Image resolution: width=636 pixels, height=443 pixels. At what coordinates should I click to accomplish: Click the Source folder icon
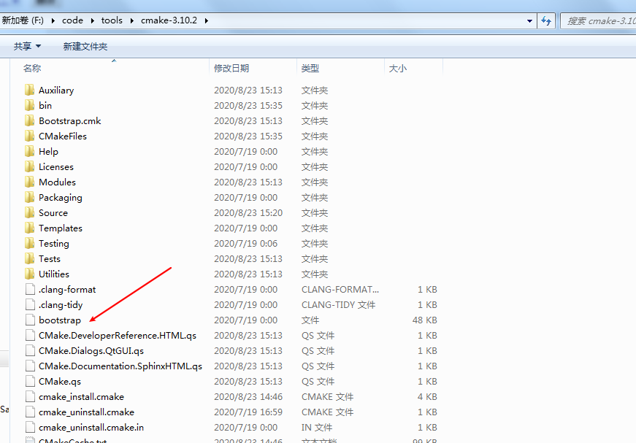click(30, 213)
